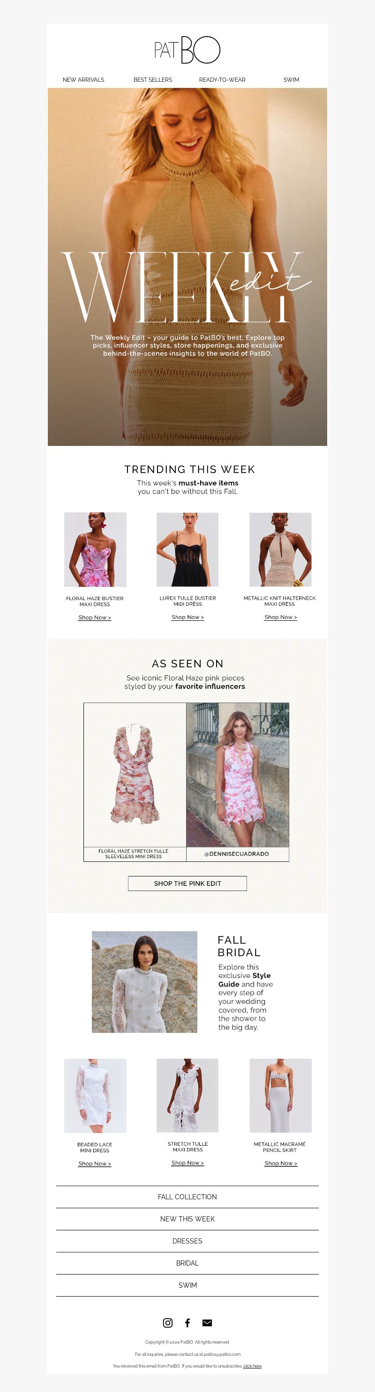Shop Now under Lurex Tulle Bustier Midi Dress
Viewport: 375px width, 1392px height.
[x=187, y=617]
